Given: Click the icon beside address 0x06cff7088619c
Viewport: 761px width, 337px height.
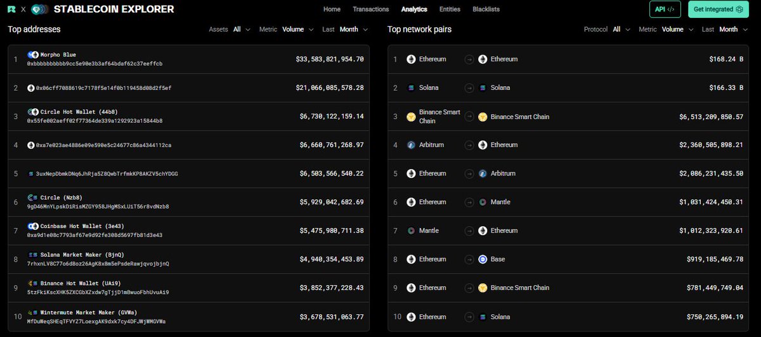Looking at the screenshot, I should (x=30, y=88).
